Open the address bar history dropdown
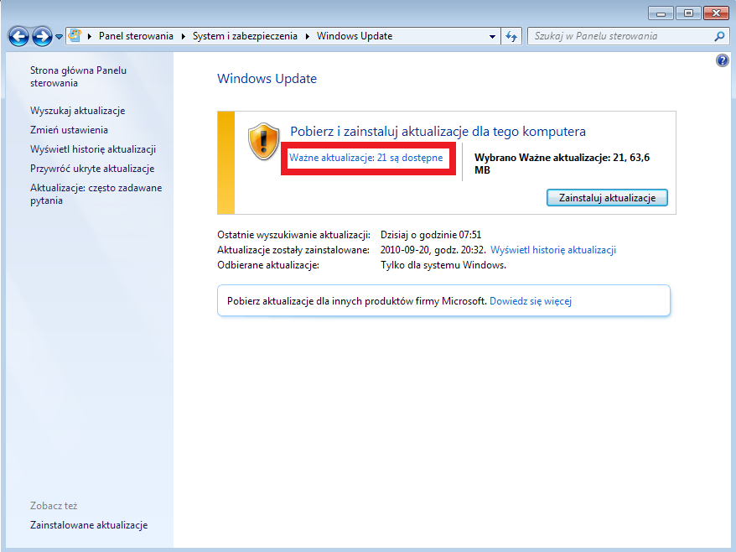The height and width of the screenshot is (552, 736). coord(492,36)
